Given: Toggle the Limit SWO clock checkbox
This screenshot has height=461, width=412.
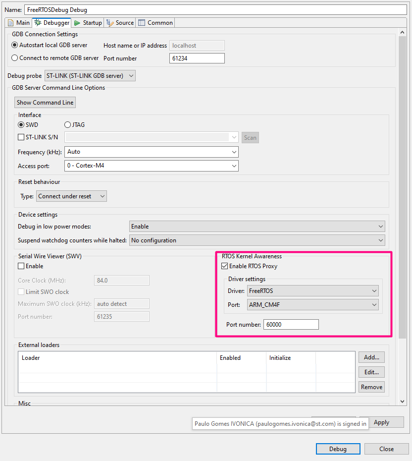Looking at the screenshot, I should (21, 291).
